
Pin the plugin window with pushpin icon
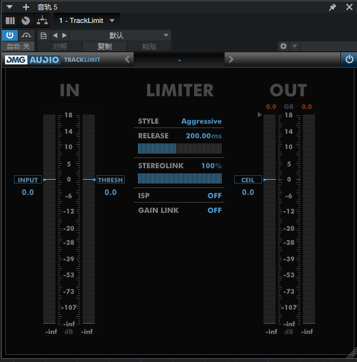332,8
